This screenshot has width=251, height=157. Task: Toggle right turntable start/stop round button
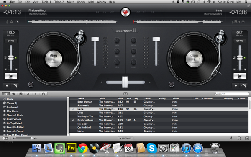[171, 84]
